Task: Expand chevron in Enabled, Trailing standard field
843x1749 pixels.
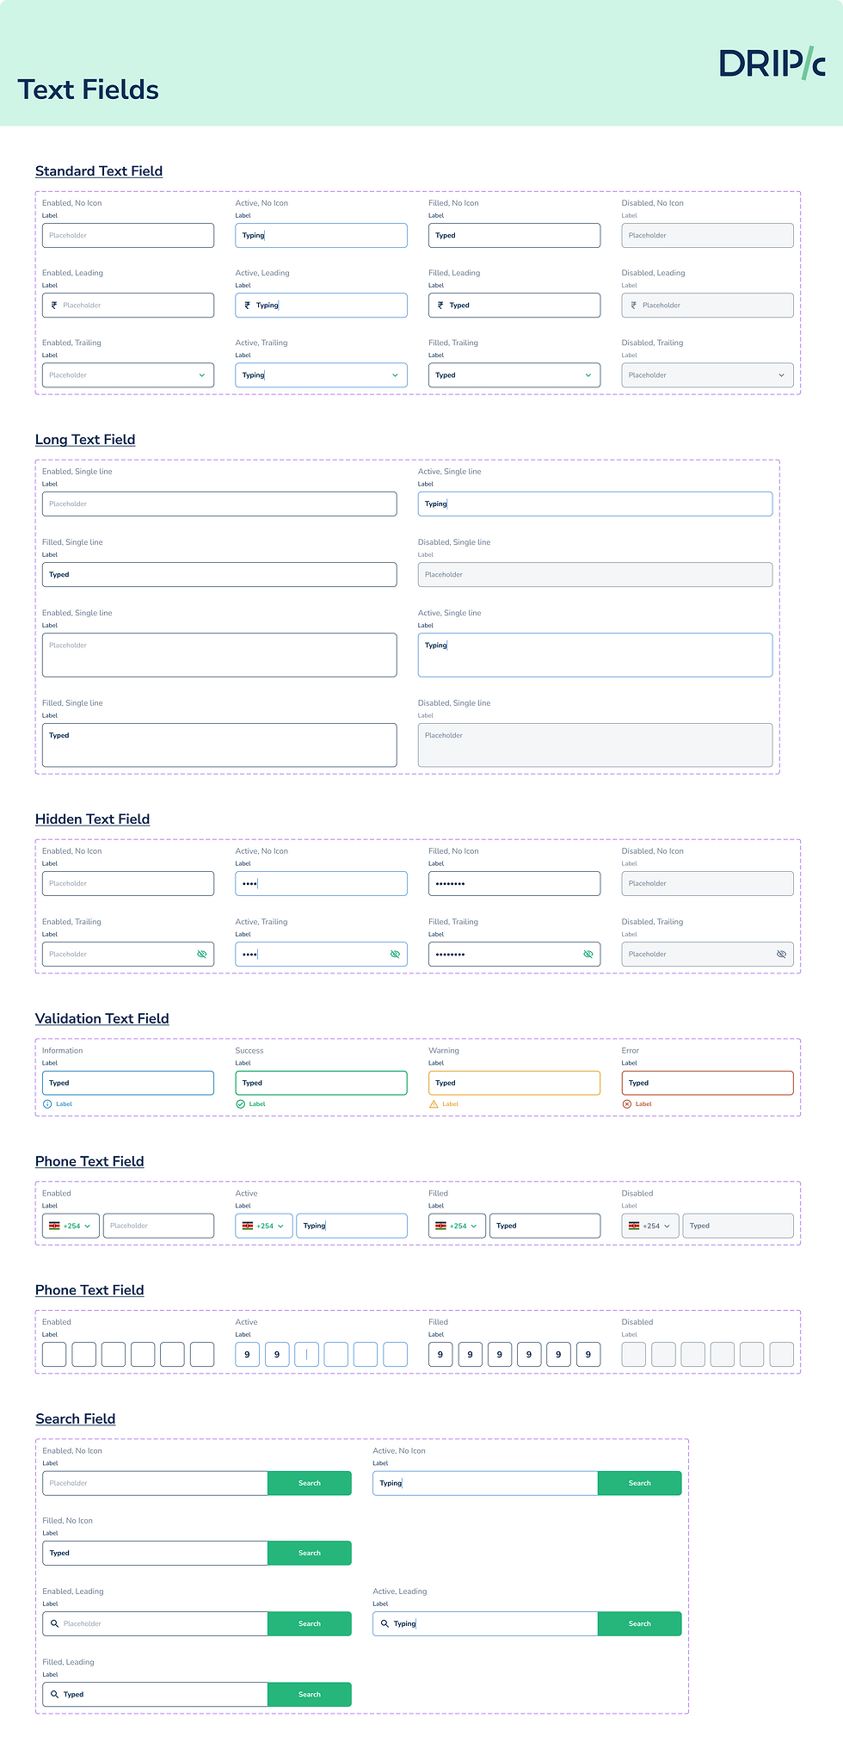Action: click(x=202, y=375)
